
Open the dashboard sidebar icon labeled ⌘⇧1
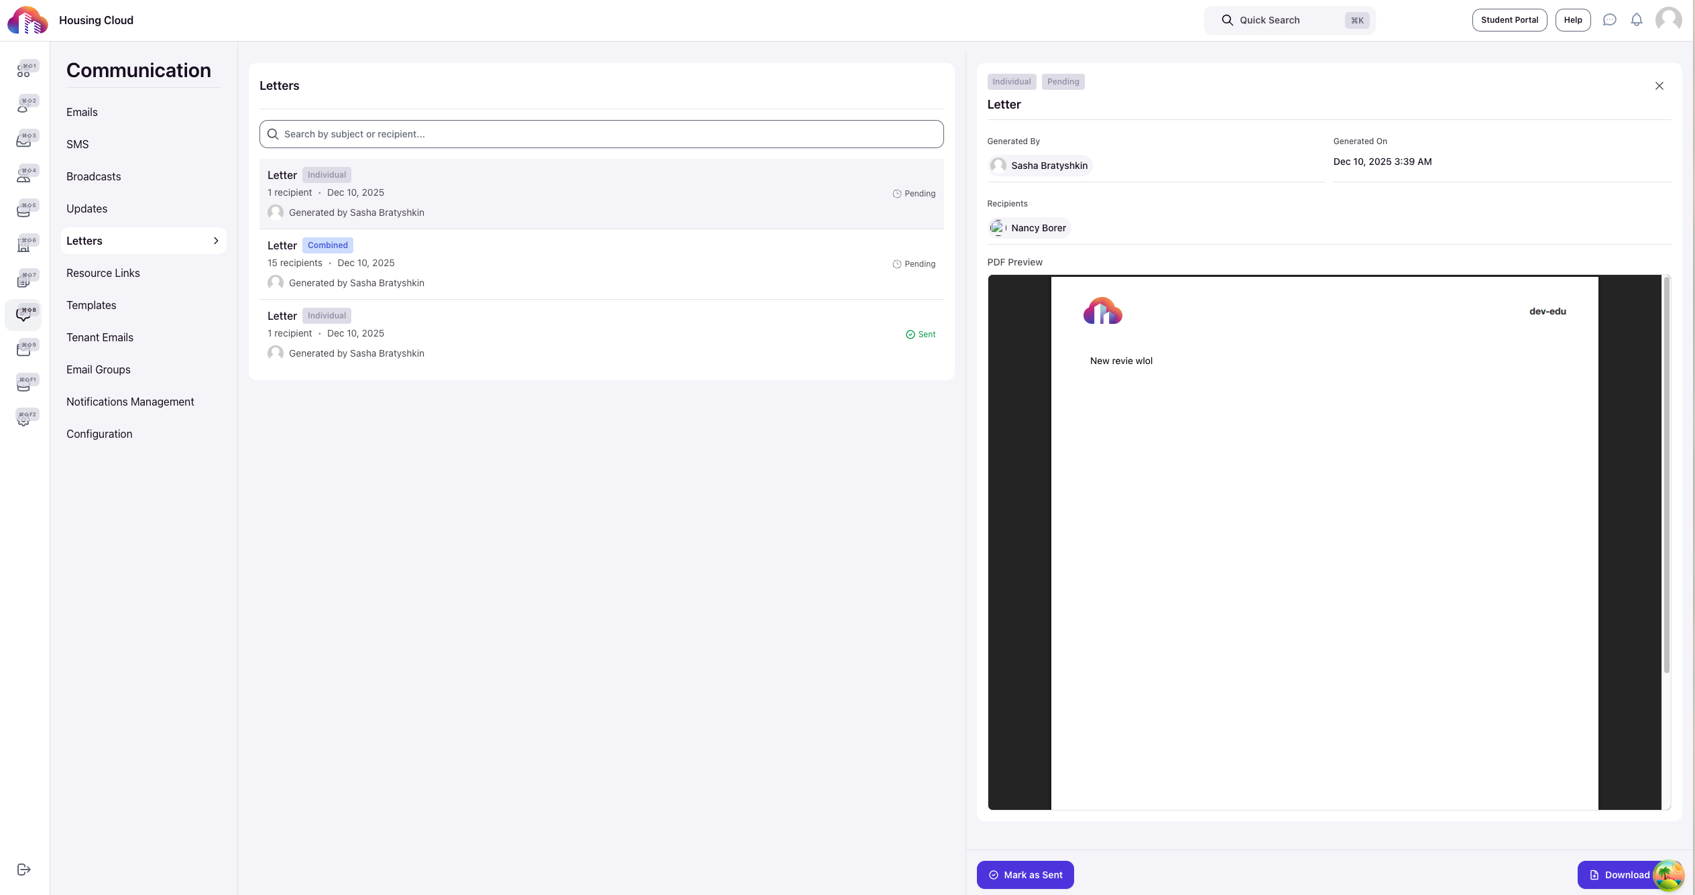(24, 70)
